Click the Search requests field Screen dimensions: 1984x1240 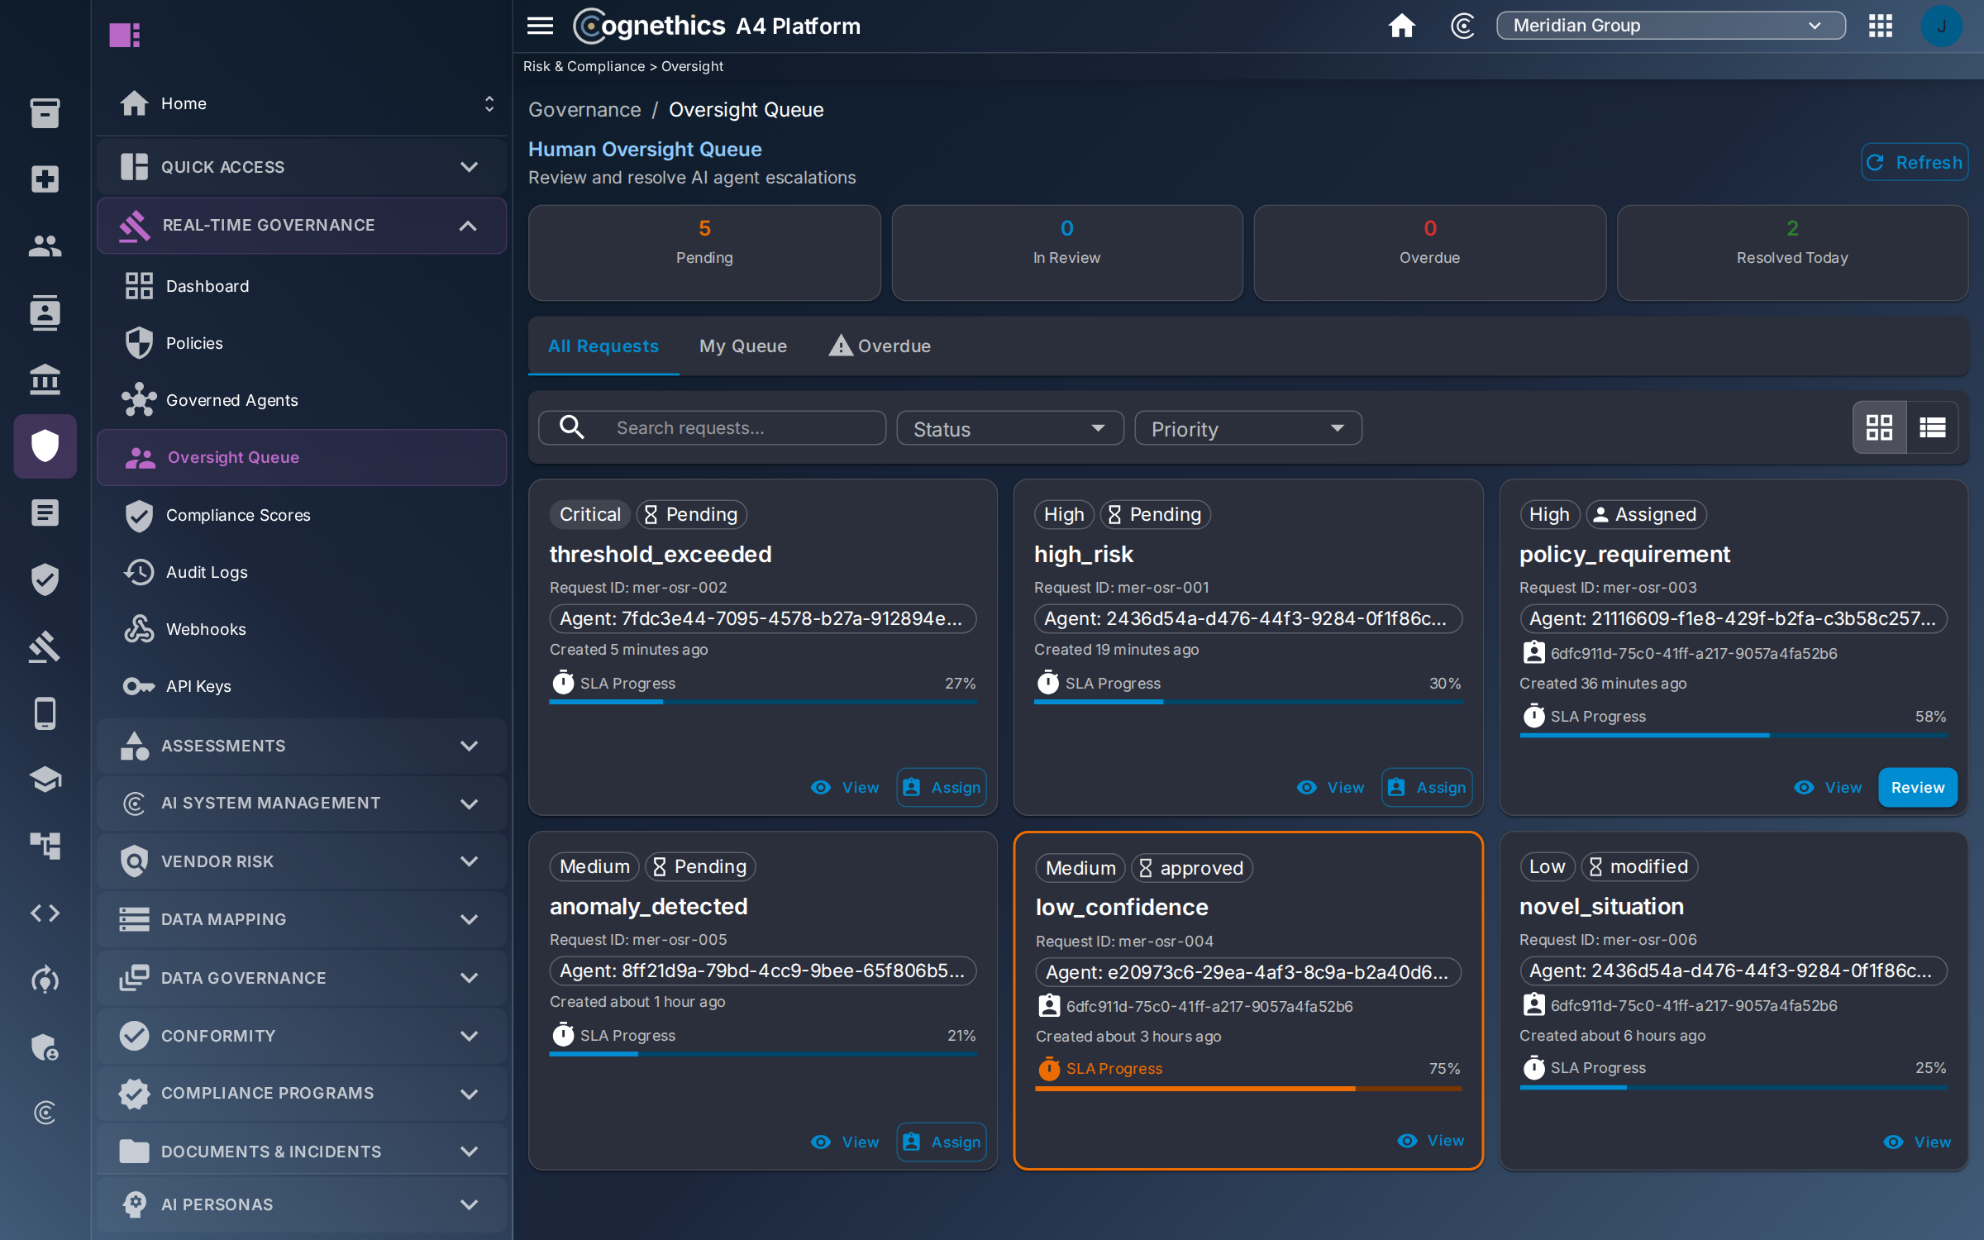coord(712,428)
